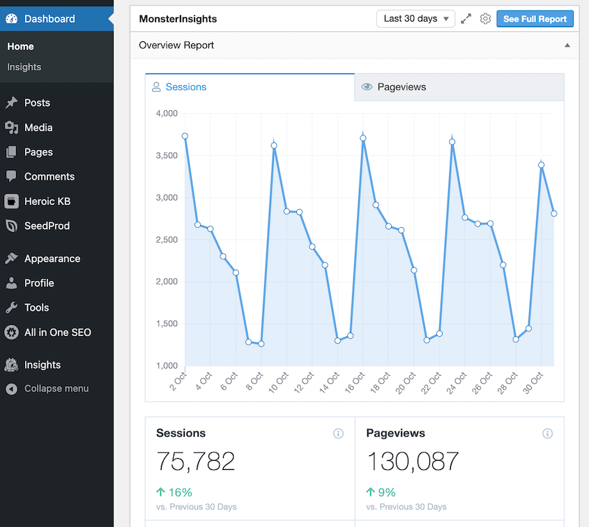Click the Tools wrench icon

pos(12,307)
